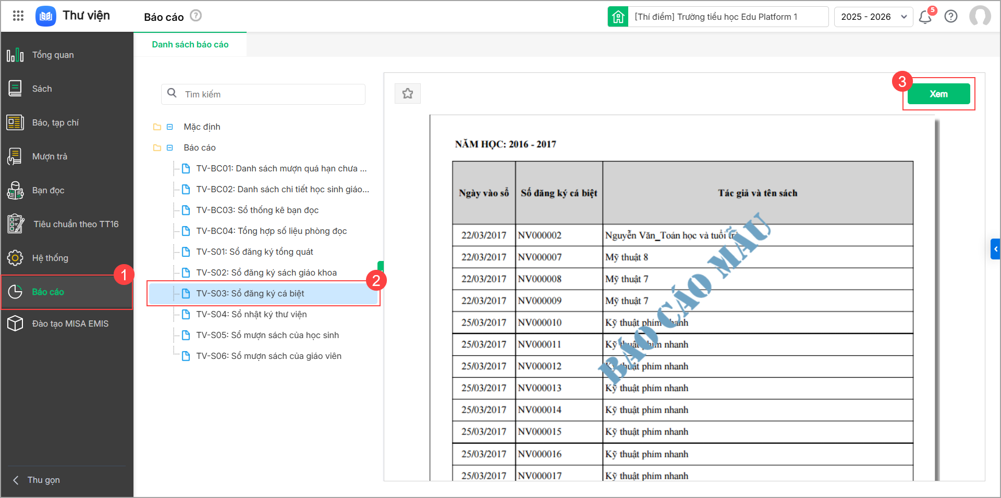Viewport: 1001px width, 498px height.
Task: Click the document icon of TV-S06
Action: pos(186,356)
